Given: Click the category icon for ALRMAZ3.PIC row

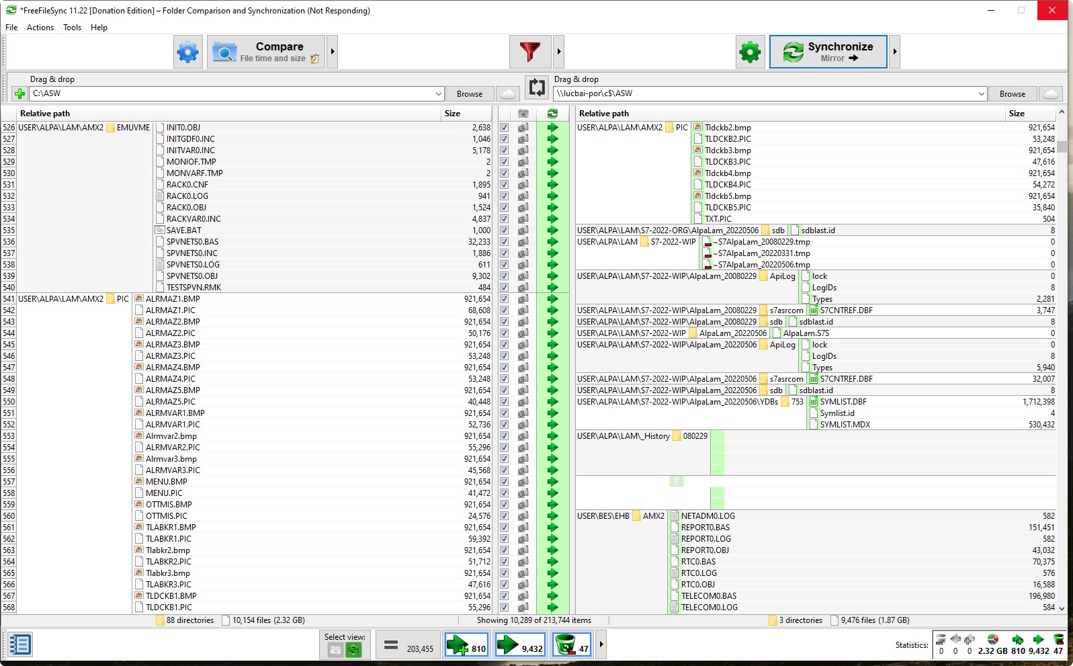Looking at the screenshot, I should pos(523,356).
